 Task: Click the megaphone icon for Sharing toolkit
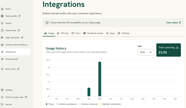(2, 59)
